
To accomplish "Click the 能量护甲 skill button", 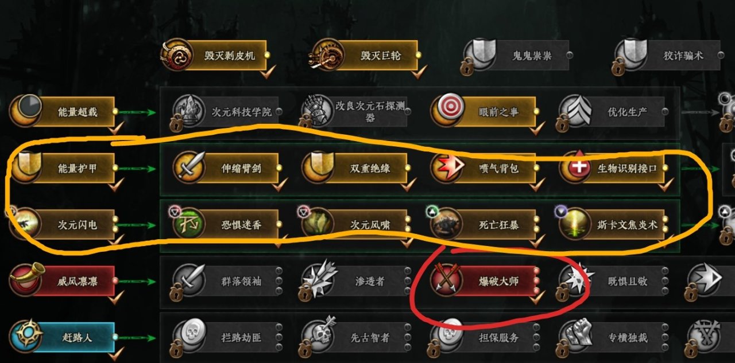I will point(64,169).
